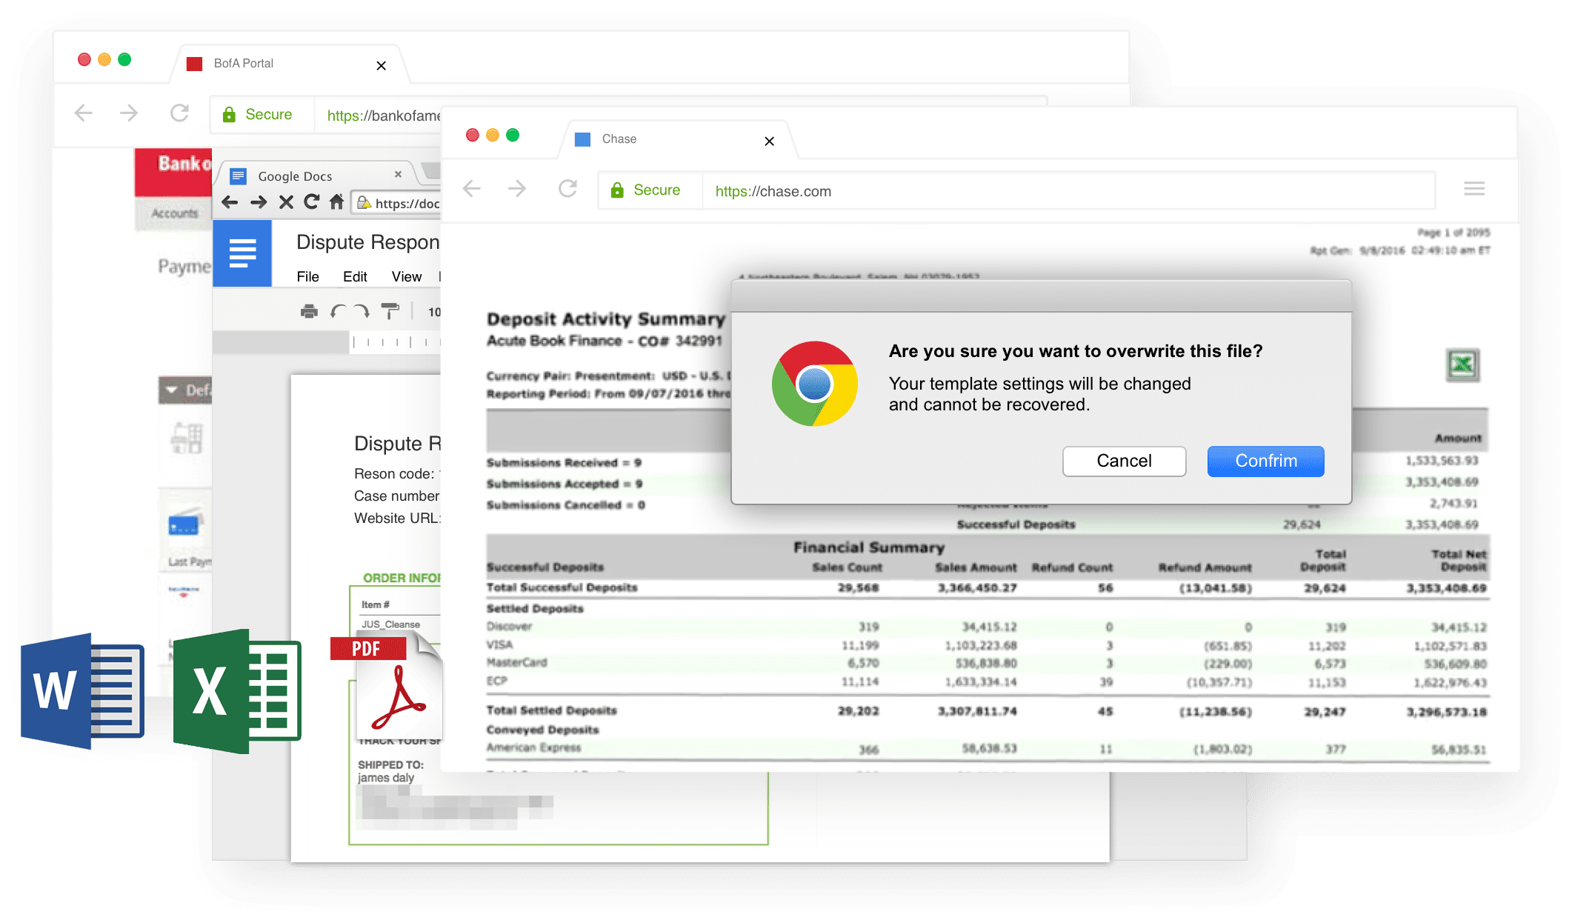The image size is (1572, 923).
Task: Click the Financial Summary header
Action: pos(869,547)
